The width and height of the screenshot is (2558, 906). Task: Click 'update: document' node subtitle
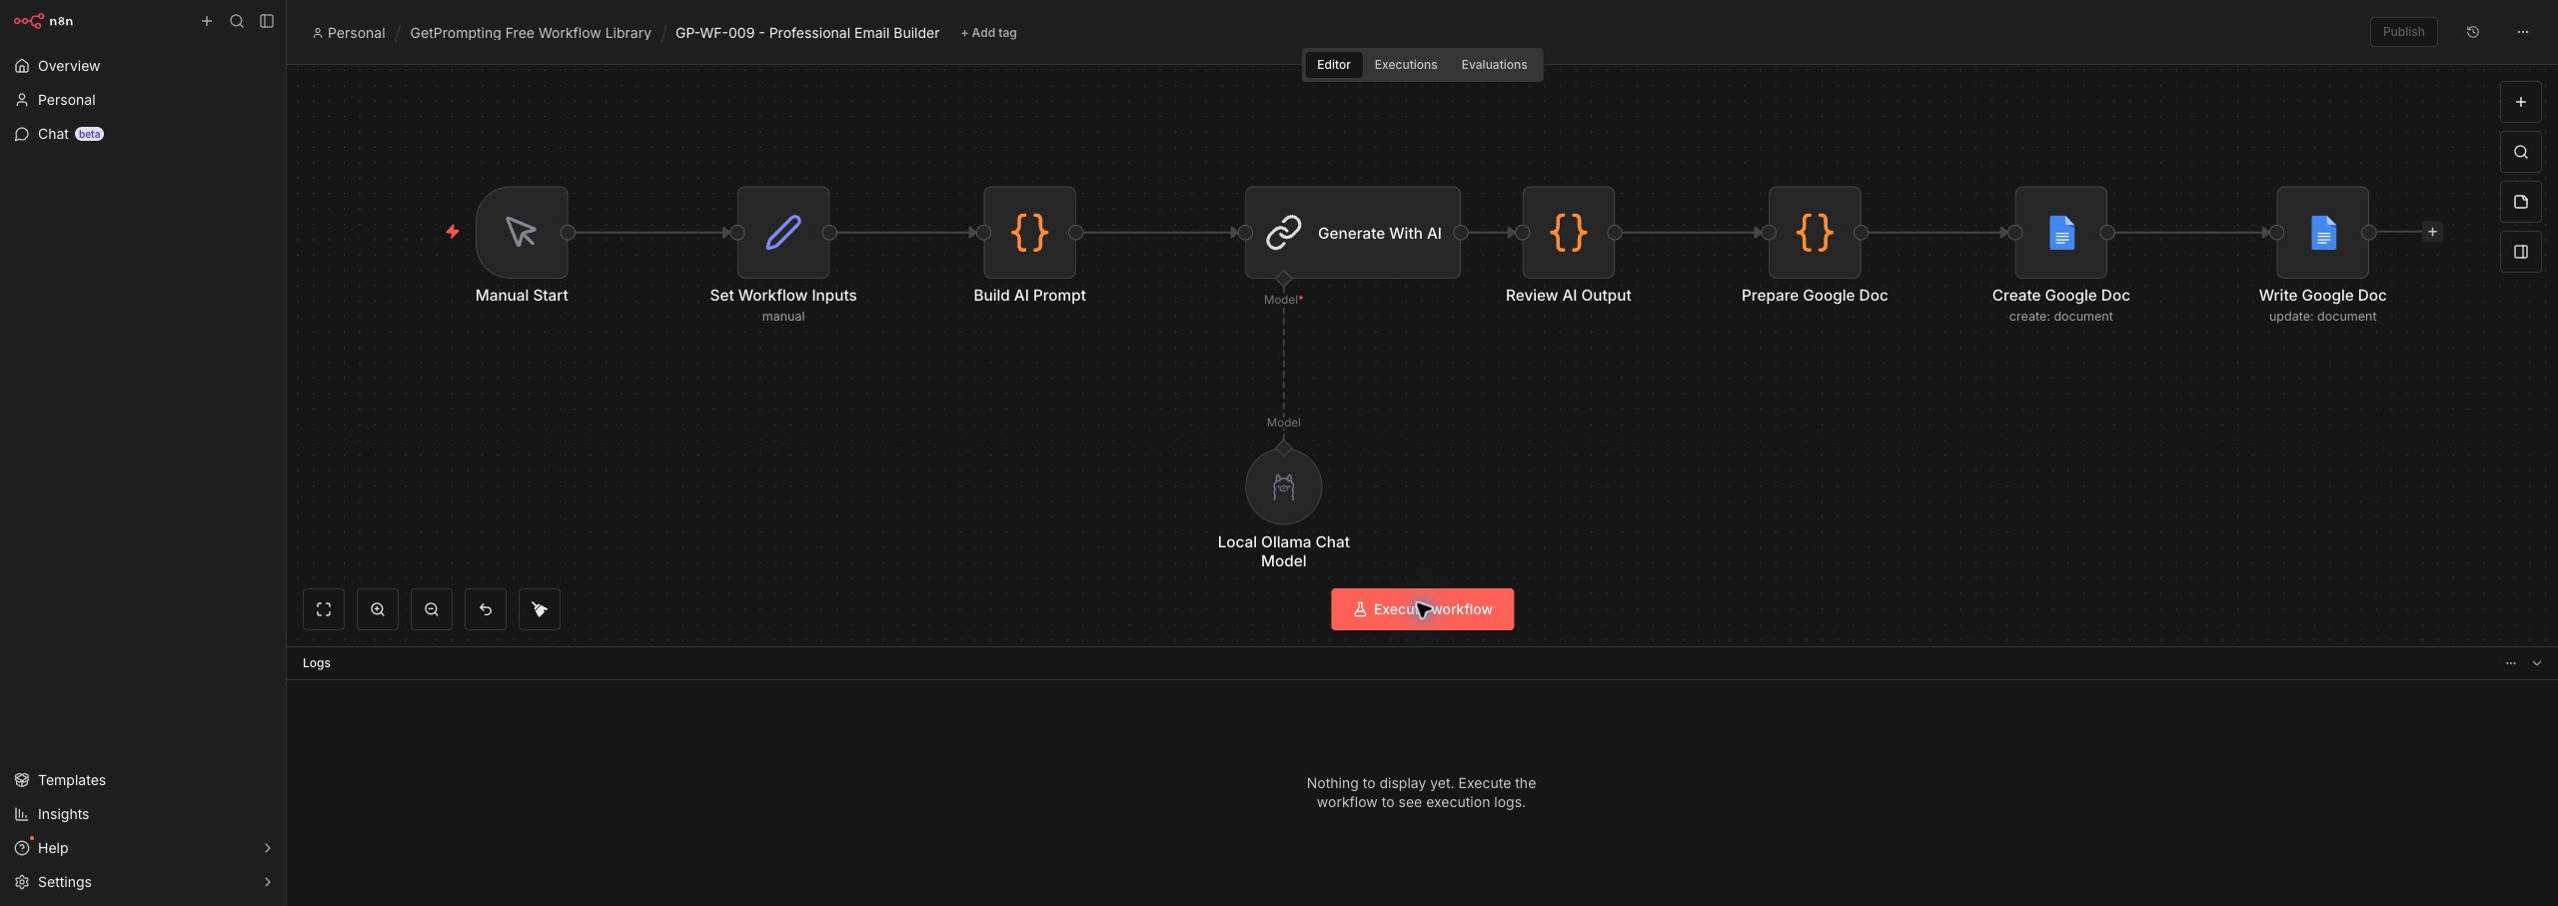pos(2322,317)
